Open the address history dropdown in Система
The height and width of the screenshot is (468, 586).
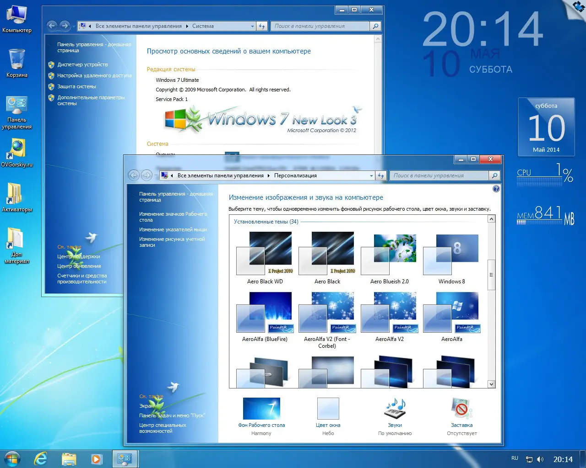(252, 26)
